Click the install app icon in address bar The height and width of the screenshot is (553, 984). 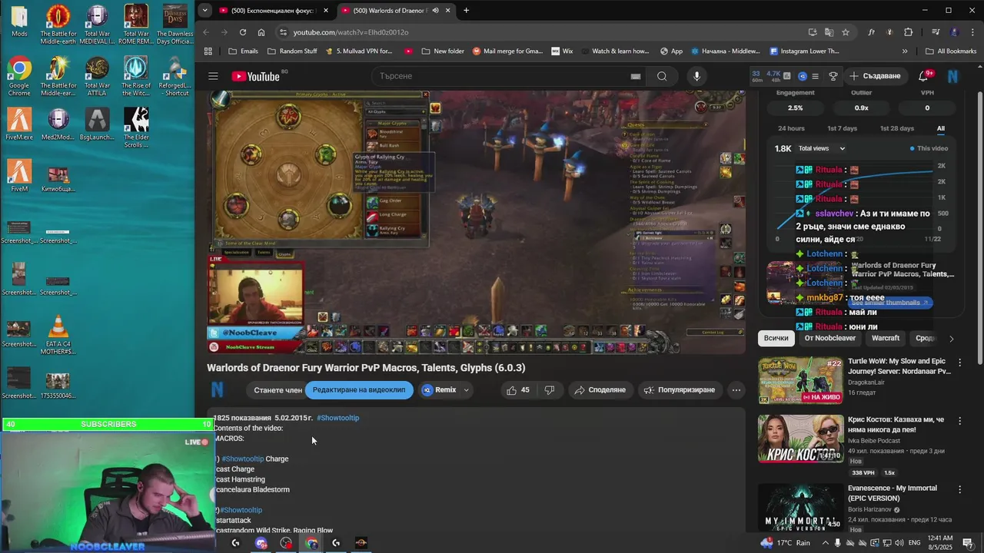(x=813, y=32)
